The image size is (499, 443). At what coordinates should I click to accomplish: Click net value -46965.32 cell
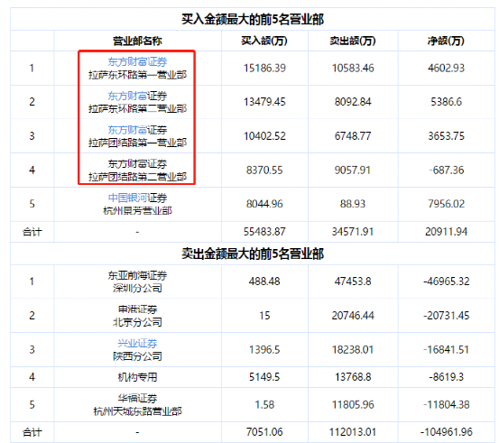(446, 281)
